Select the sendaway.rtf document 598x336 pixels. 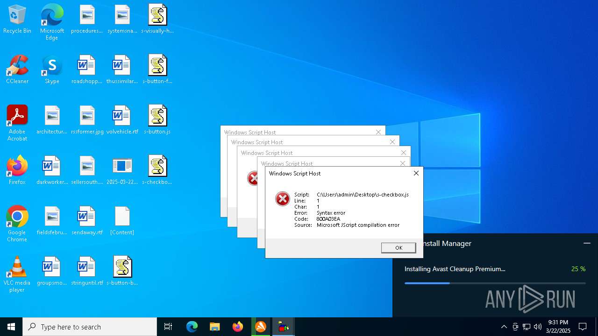[x=87, y=221]
